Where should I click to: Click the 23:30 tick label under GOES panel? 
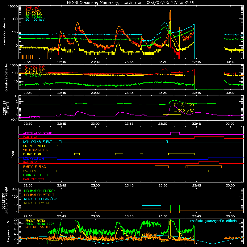163,124
